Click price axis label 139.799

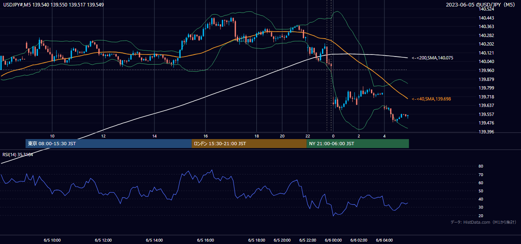click(486, 88)
